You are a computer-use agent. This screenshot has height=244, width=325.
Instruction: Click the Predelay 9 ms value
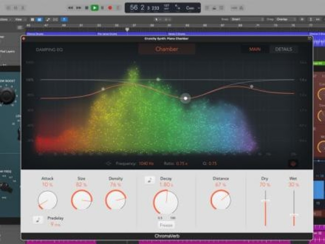coord(55,224)
